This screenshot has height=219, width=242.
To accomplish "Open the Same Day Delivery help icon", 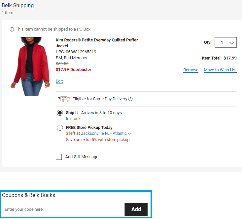I will point(130,99).
